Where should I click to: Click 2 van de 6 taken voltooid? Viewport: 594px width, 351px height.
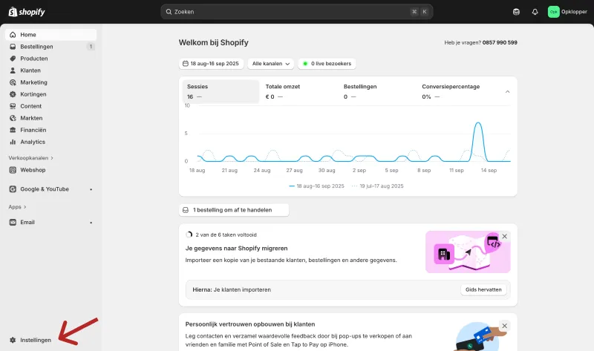pos(226,234)
